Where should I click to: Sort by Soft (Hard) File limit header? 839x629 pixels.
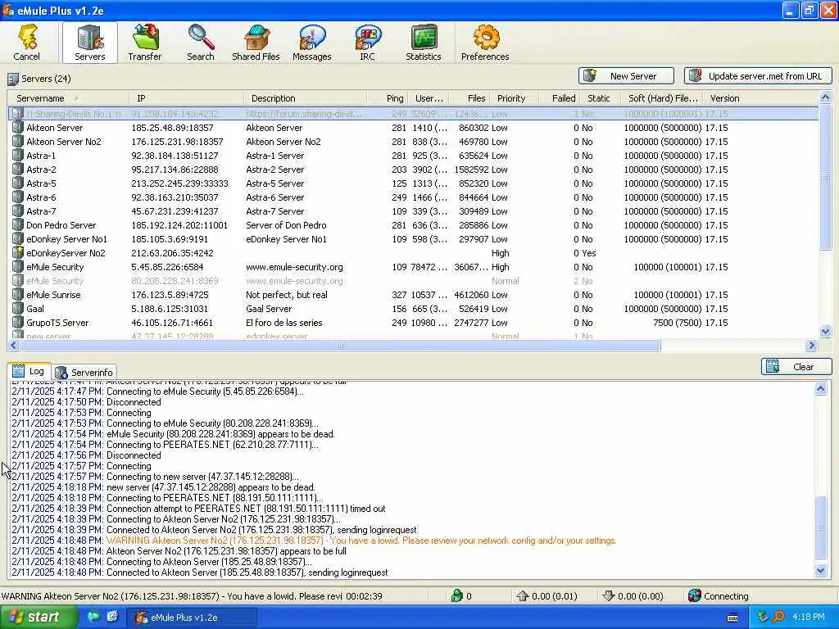(x=662, y=98)
